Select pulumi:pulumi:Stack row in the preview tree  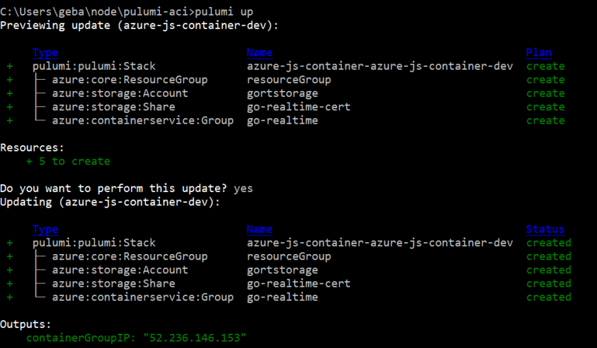pos(94,66)
